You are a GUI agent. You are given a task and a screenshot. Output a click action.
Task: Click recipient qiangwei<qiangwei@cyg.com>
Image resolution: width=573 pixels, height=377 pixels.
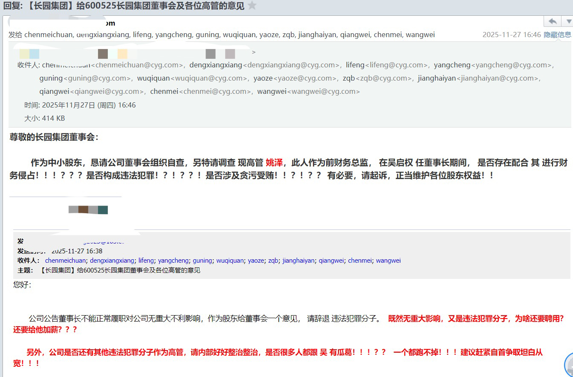(x=92, y=92)
